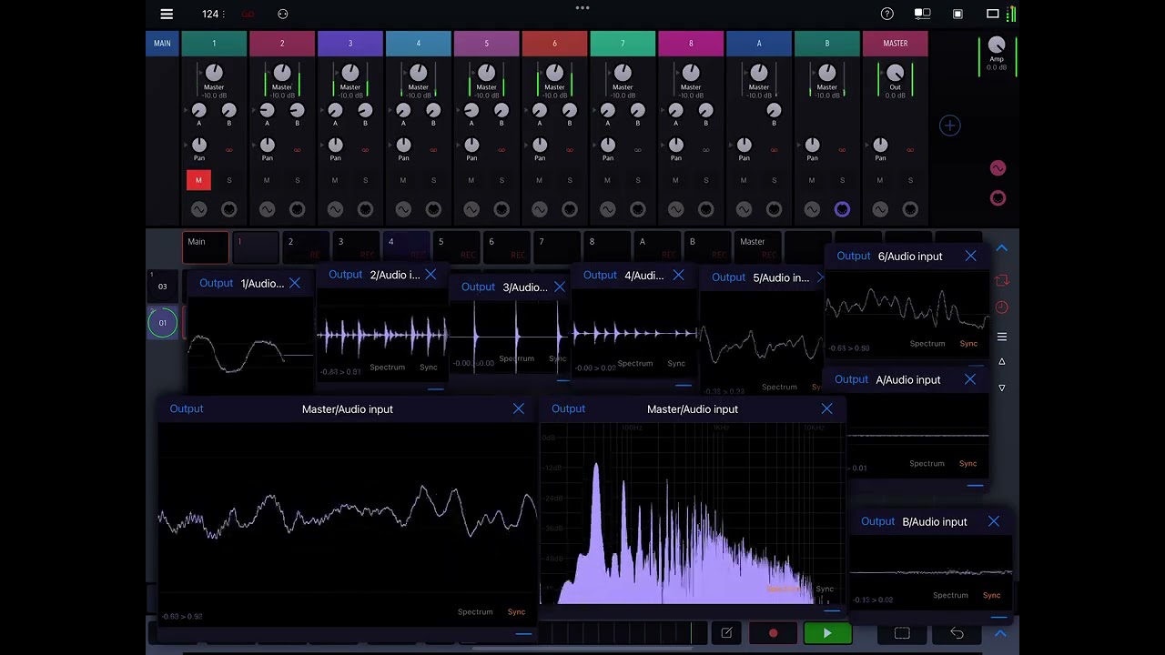Open the MAIN tab left of track 1
This screenshot has height=655, width=1165.
click(162, 44)
